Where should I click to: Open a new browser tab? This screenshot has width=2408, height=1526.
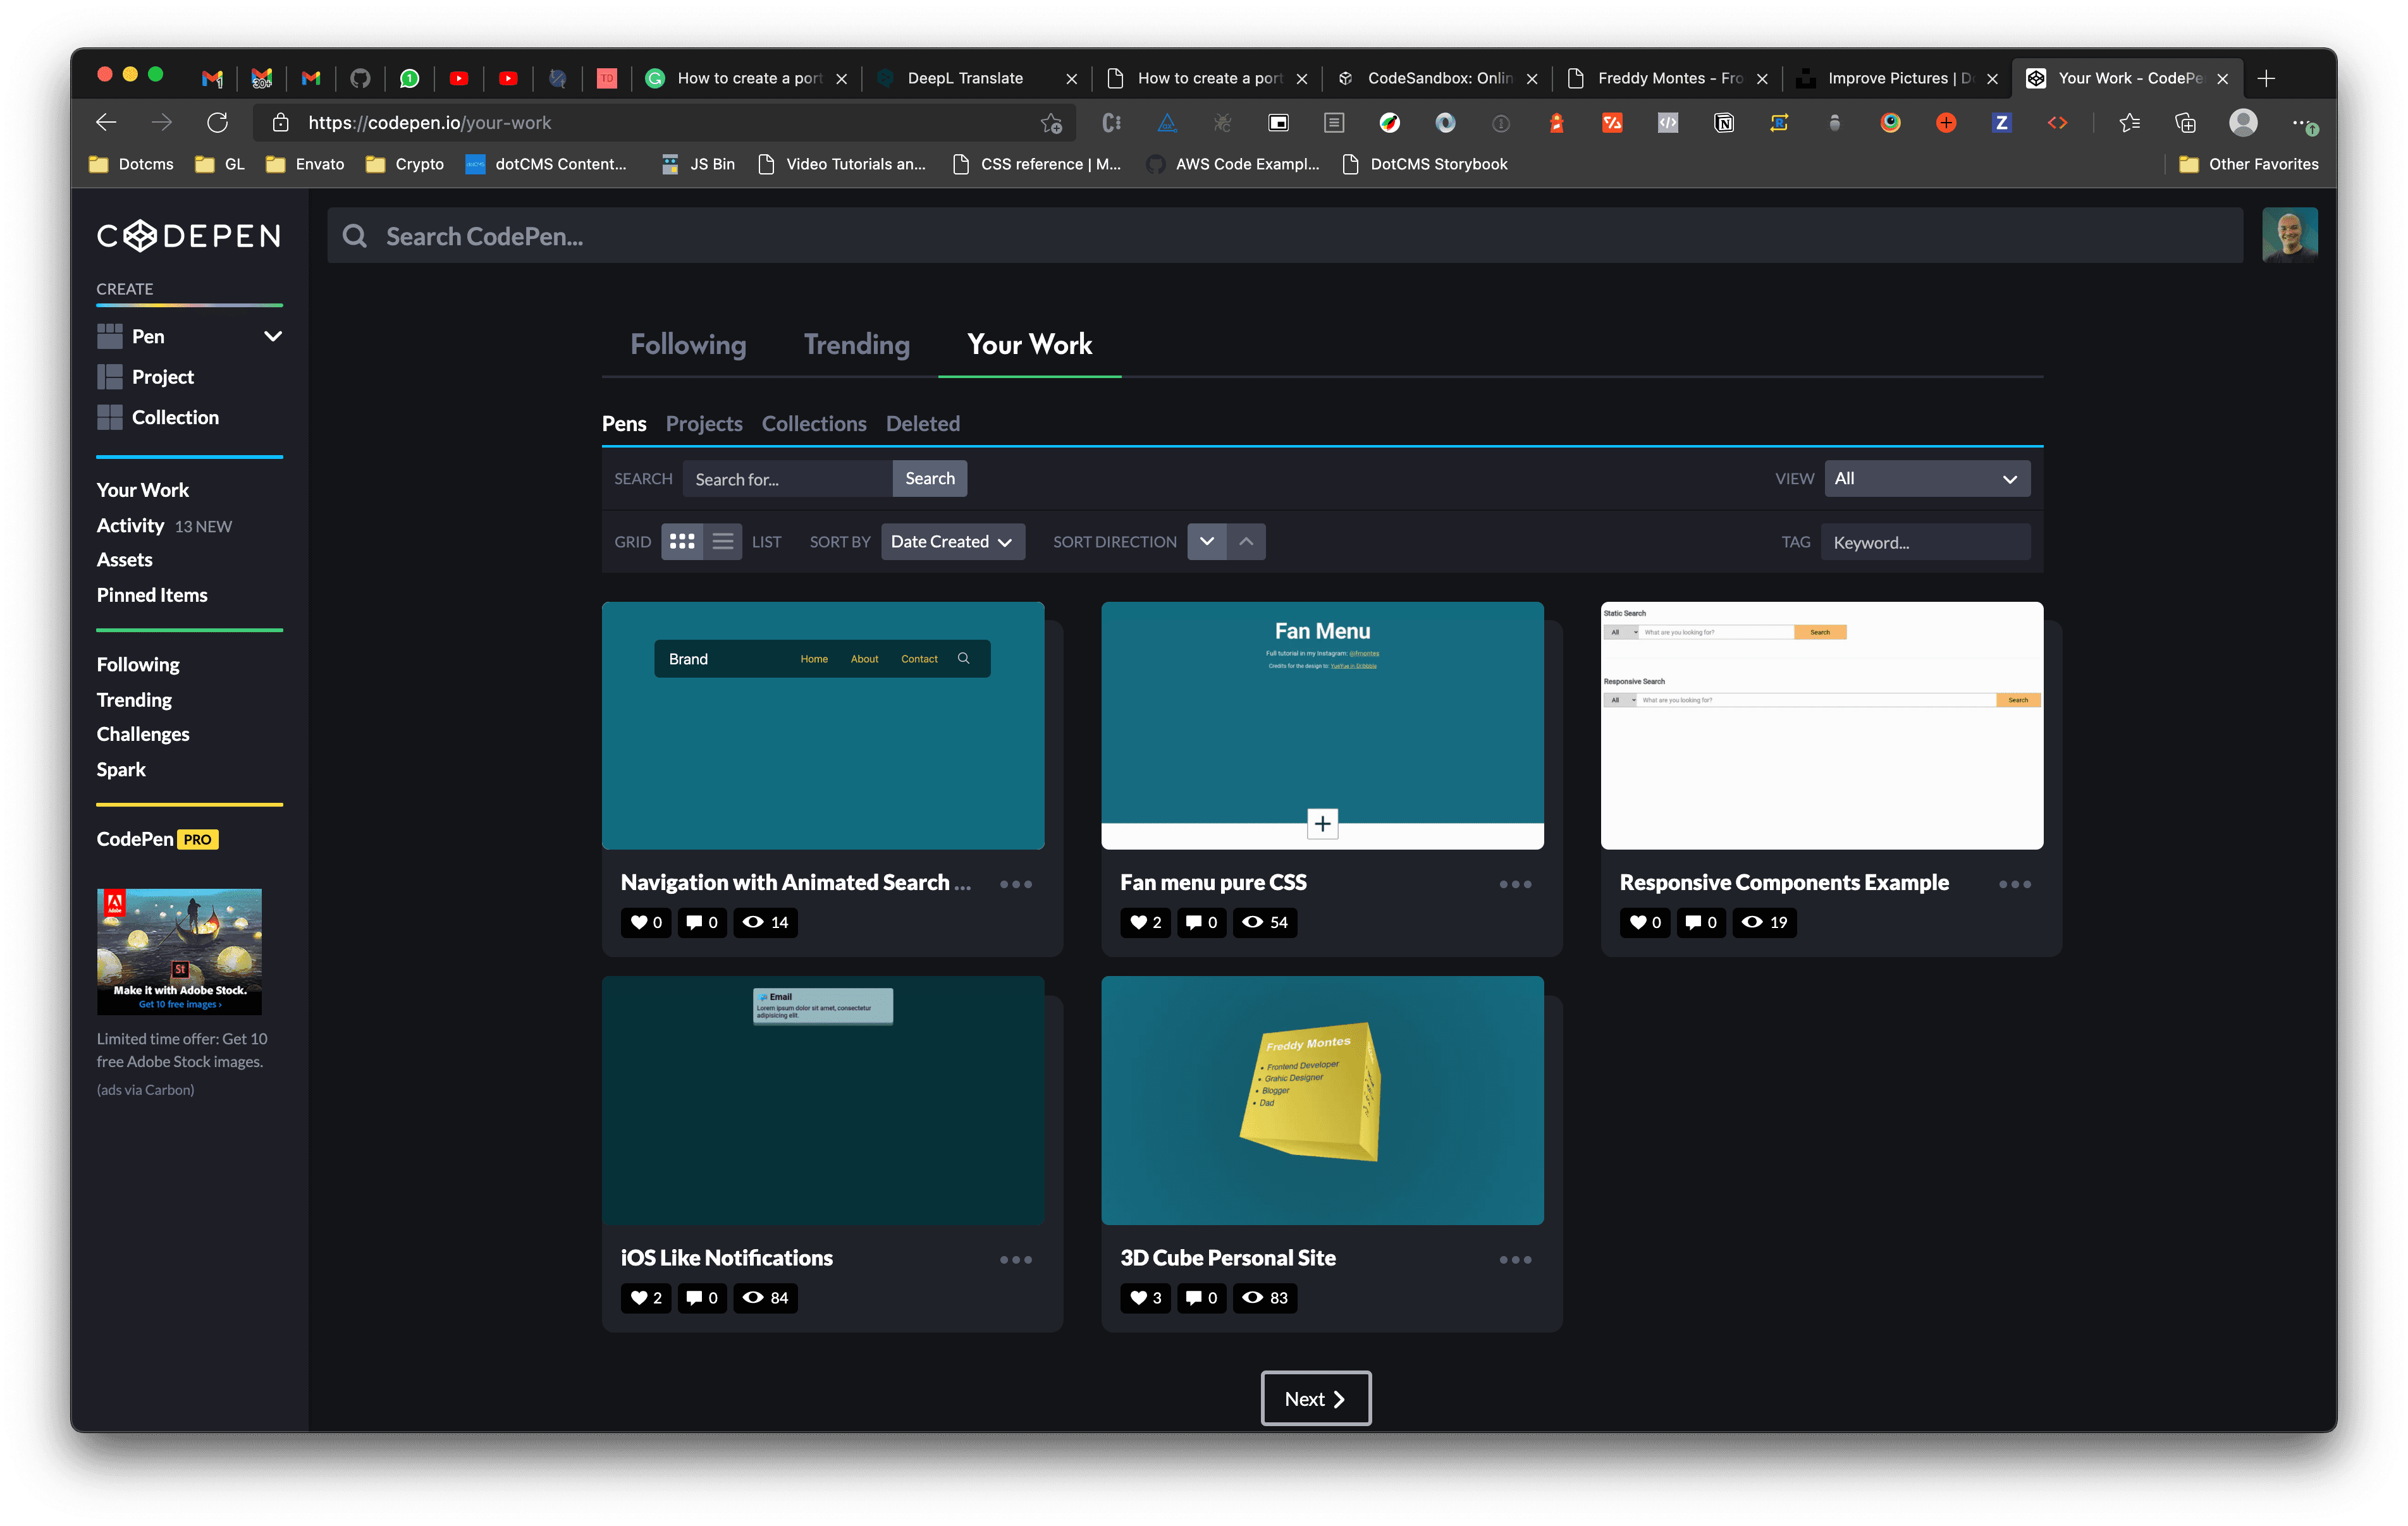click(x=2266, y=78)
